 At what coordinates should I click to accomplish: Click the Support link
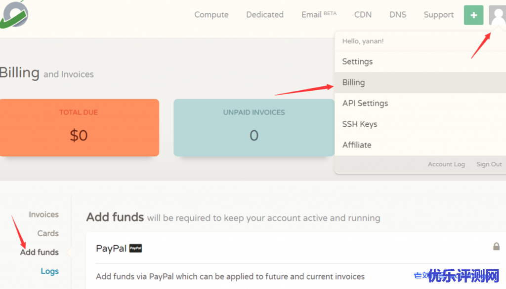point(438,15)
